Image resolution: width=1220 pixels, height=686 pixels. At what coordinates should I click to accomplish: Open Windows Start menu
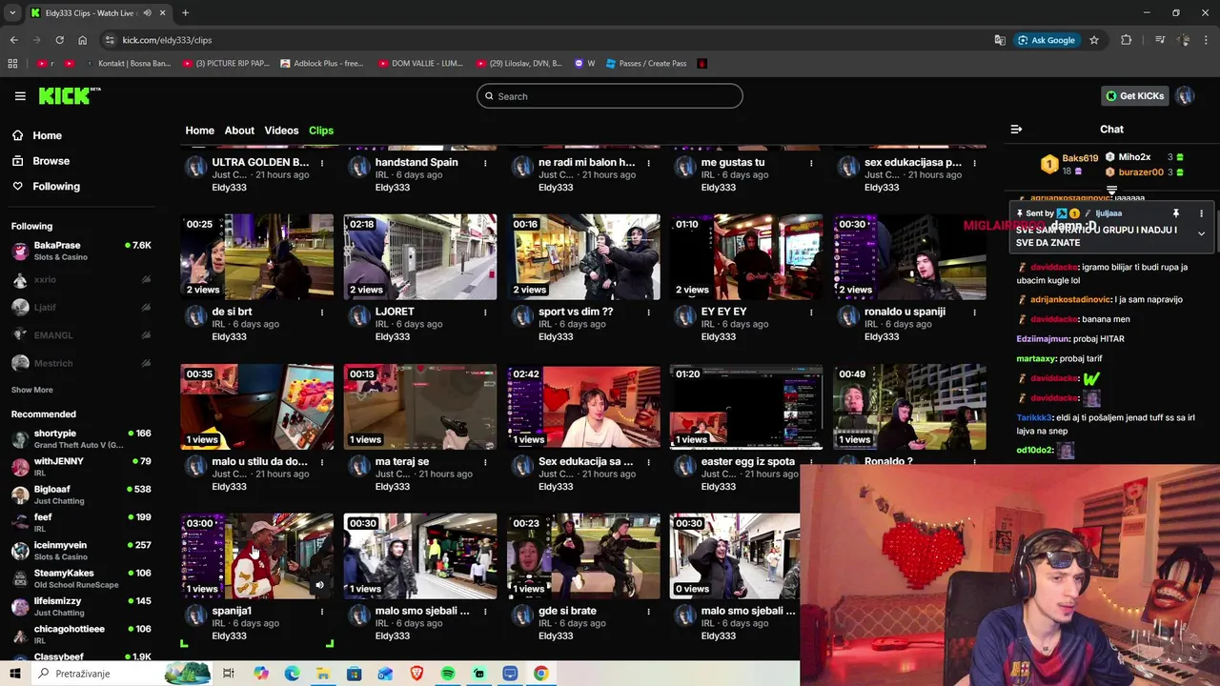[x=15, y=674]
